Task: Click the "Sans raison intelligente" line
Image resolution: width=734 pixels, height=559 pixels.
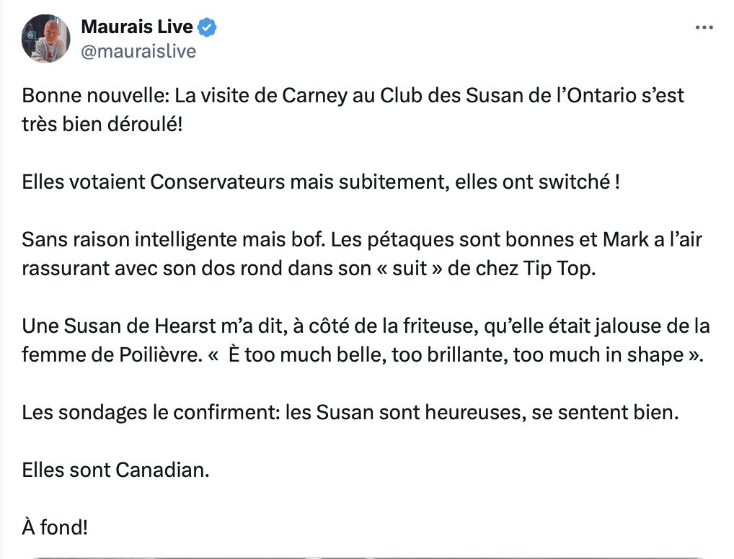Action: pyautogui.click(x=362, y=239)
